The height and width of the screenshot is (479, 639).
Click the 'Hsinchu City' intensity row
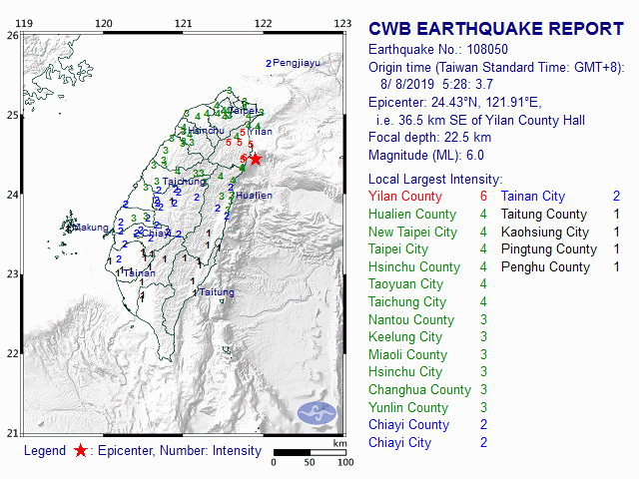coord(427,372)
